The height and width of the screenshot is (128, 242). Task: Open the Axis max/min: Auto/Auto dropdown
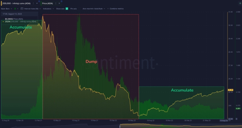pyautogui.click(x=94, y=9)
